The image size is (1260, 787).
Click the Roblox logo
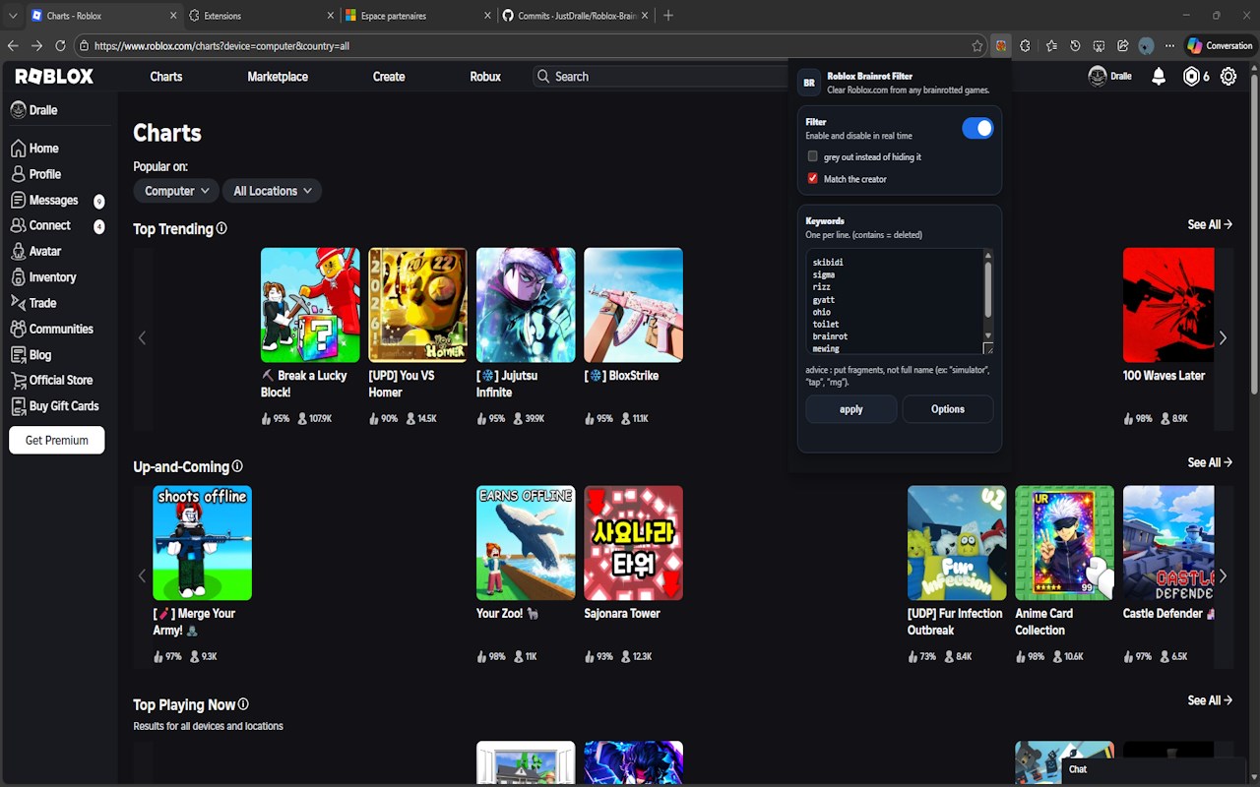(x=54, y=77)
